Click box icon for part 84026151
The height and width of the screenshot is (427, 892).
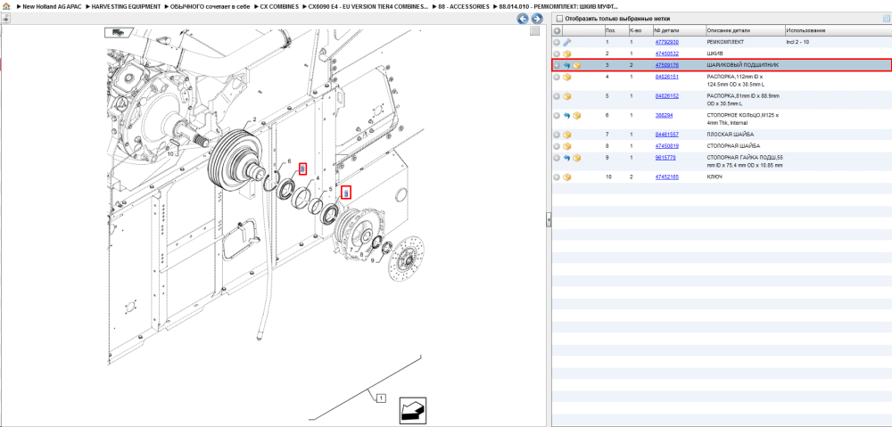point(567,78)
